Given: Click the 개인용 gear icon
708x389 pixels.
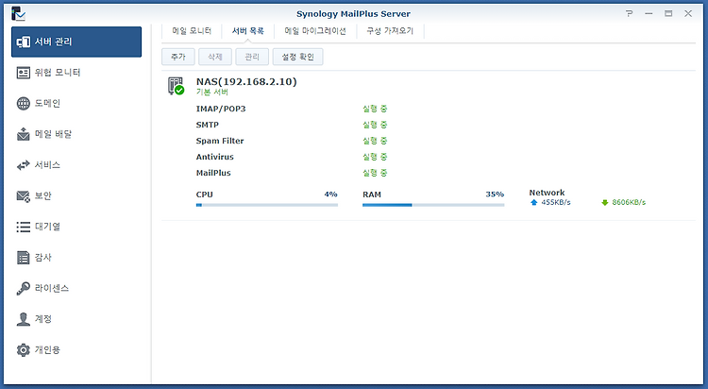Looking at the screenshot, I should click(x=24, y=349).
